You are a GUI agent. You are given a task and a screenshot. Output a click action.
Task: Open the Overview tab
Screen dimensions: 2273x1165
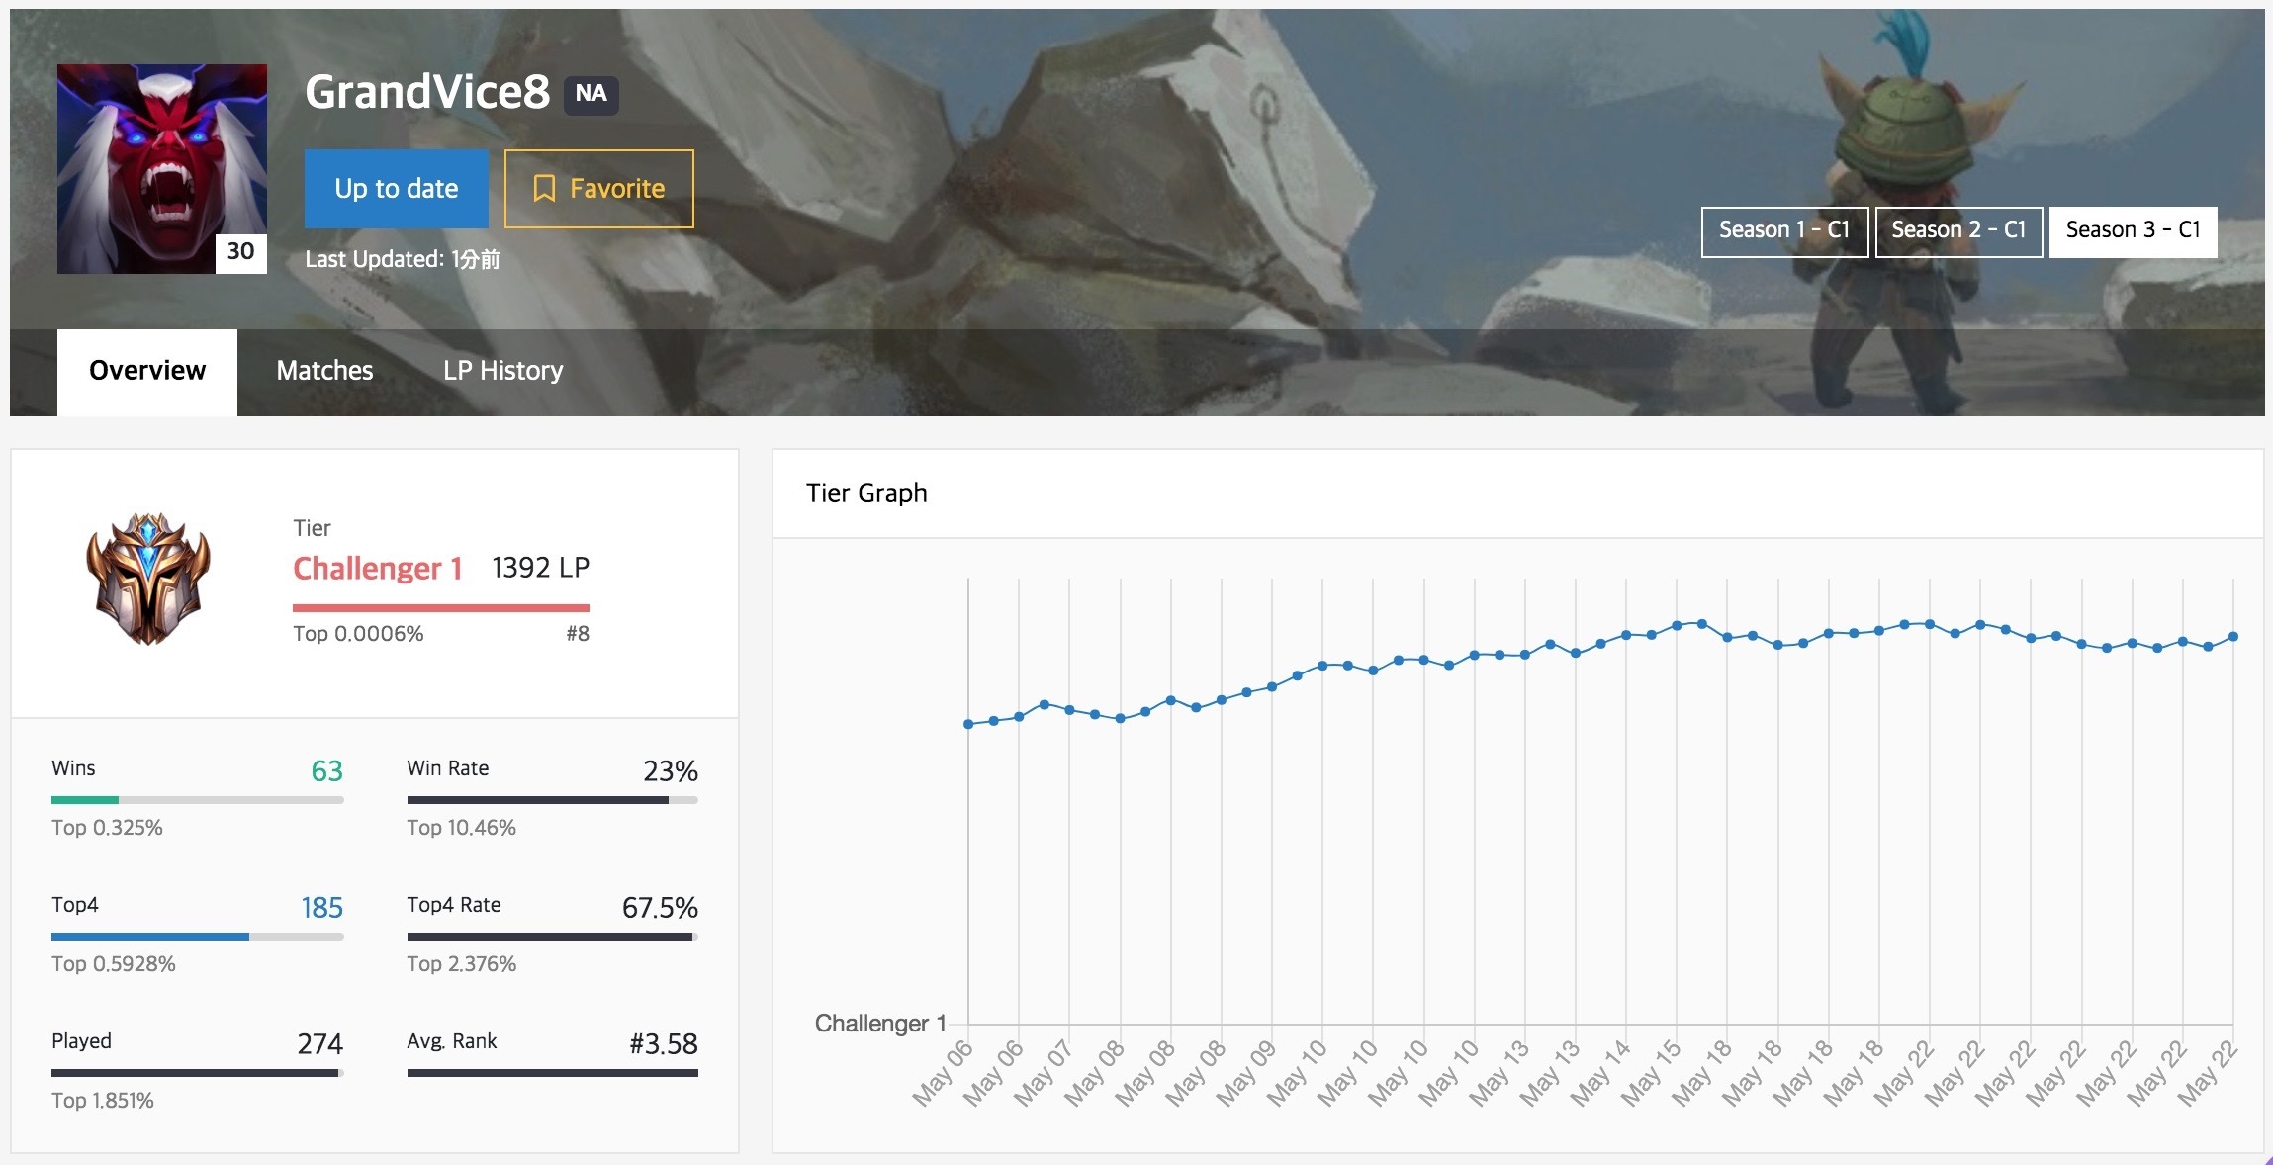(x=147, y=372)
